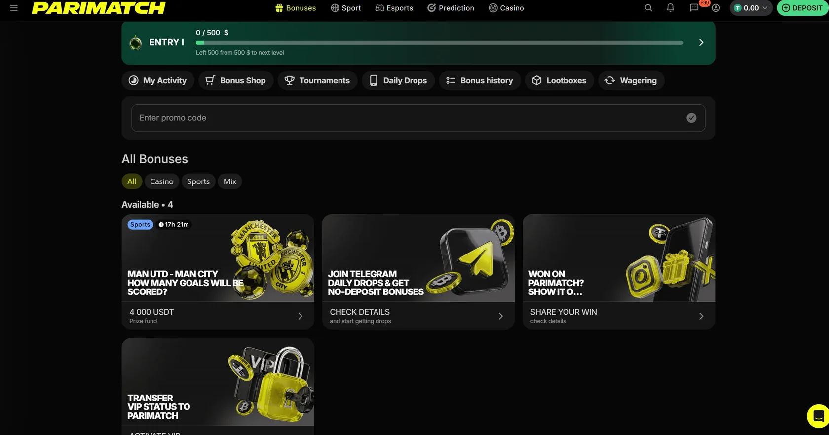Click the All Bonuses heading
This screenshot has width=829, height=435.
155,159
